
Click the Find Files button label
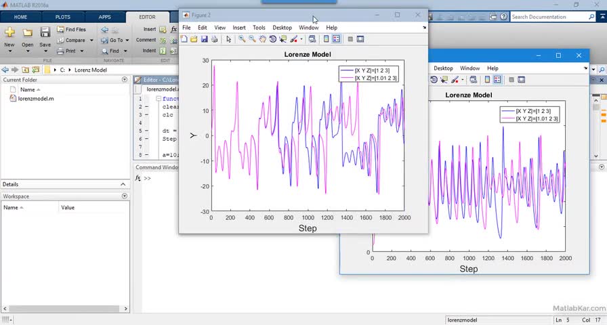[x=76, y=29]
